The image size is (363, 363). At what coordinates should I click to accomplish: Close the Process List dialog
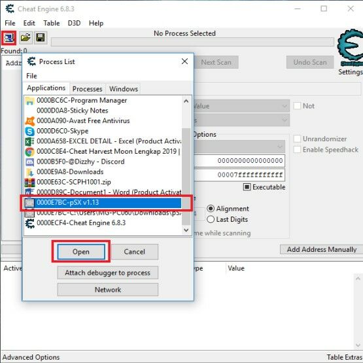(184, 61)
